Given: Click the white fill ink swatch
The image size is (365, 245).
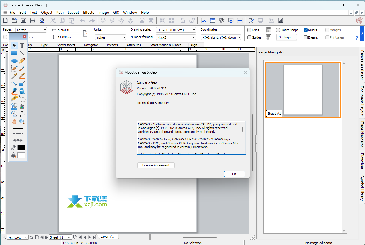Looking at the screenshot, I should click(x=21, y=155).
